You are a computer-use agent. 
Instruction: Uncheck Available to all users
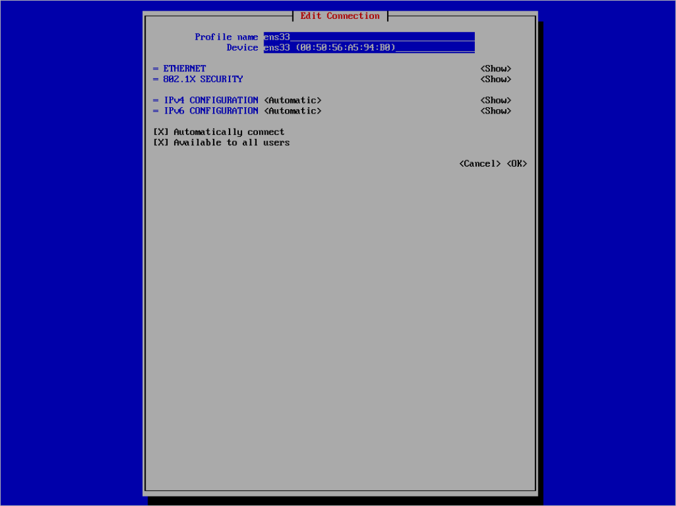point(161,143)
